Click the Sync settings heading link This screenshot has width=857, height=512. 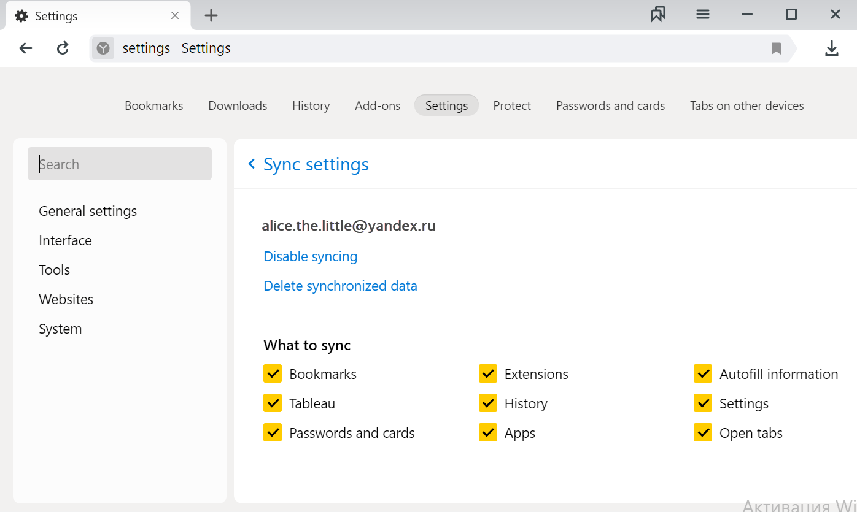pyautogui.click(x=316, y=164)
